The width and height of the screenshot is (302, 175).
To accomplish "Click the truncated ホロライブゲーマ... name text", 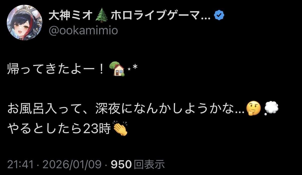I will click(x=160, y=16).
